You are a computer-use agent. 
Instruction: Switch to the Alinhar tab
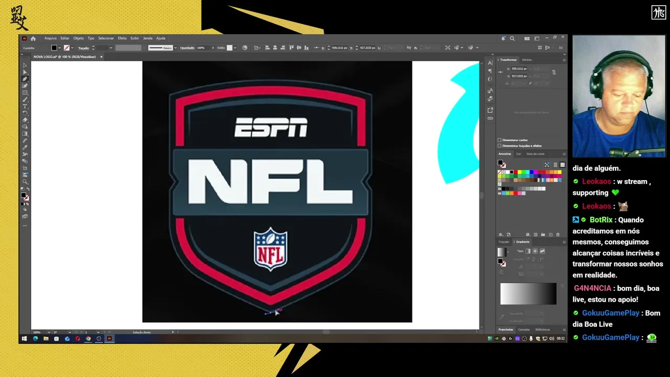(527, 60)
